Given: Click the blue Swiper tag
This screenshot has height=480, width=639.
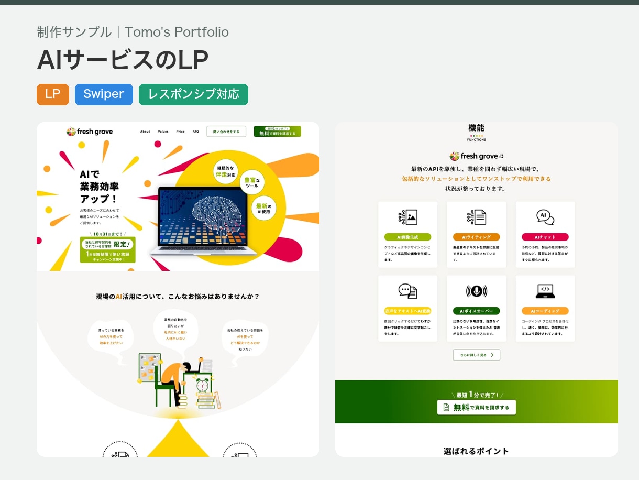Looking at the screenshot, I should click(104, 94).
